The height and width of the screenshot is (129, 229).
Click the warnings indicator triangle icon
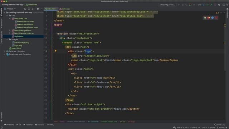(216, 13)
